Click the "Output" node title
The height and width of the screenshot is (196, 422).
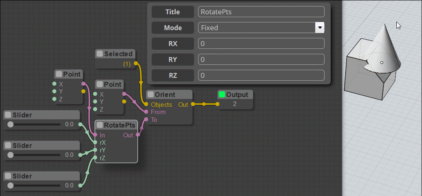click(x=238, y=95)
